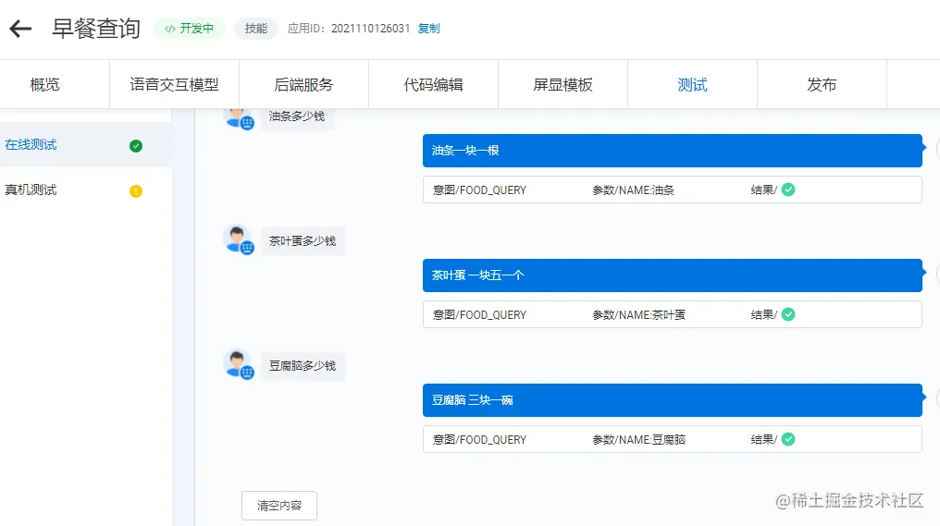Click user avatar next to 油条多少钱
Screen dimensions: 940x526
coord(239,117)
